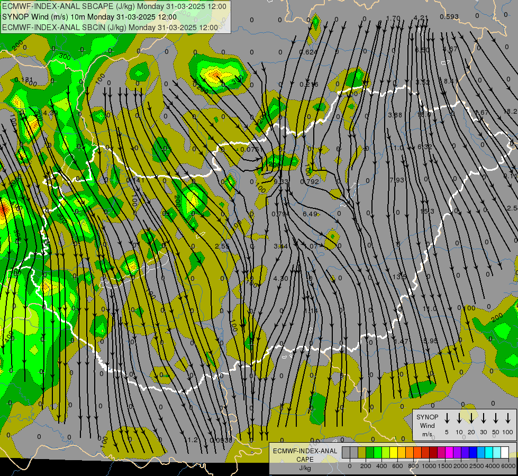Click the 0.794 value on the map

(281, 214)
